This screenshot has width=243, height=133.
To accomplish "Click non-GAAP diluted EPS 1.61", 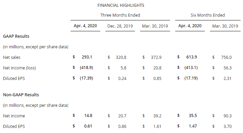I will [x=157, y=126].
